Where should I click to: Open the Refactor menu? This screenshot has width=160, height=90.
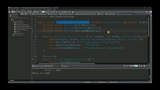coord(23,10)
